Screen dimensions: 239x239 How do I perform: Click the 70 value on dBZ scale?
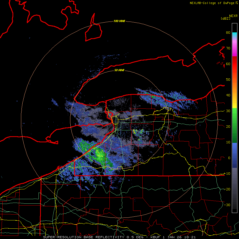(x=228, y=48)
